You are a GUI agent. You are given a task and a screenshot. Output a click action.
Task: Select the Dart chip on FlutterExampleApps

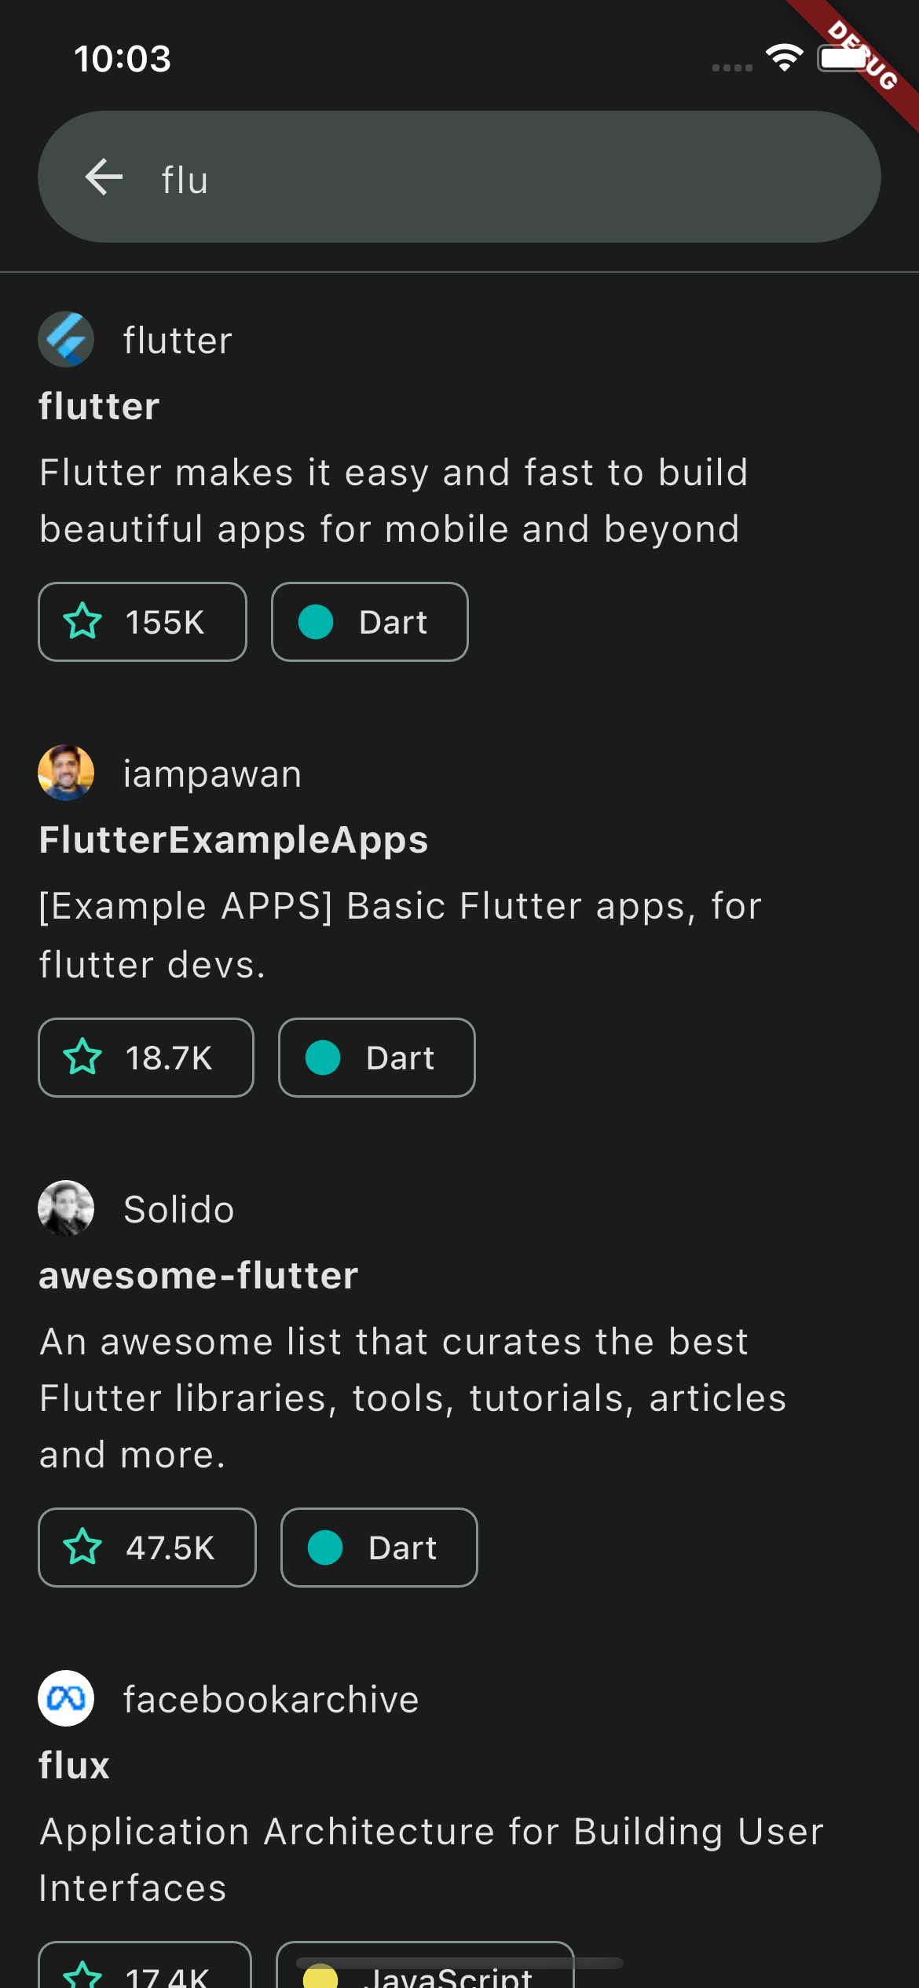[x=376, y=1058]
